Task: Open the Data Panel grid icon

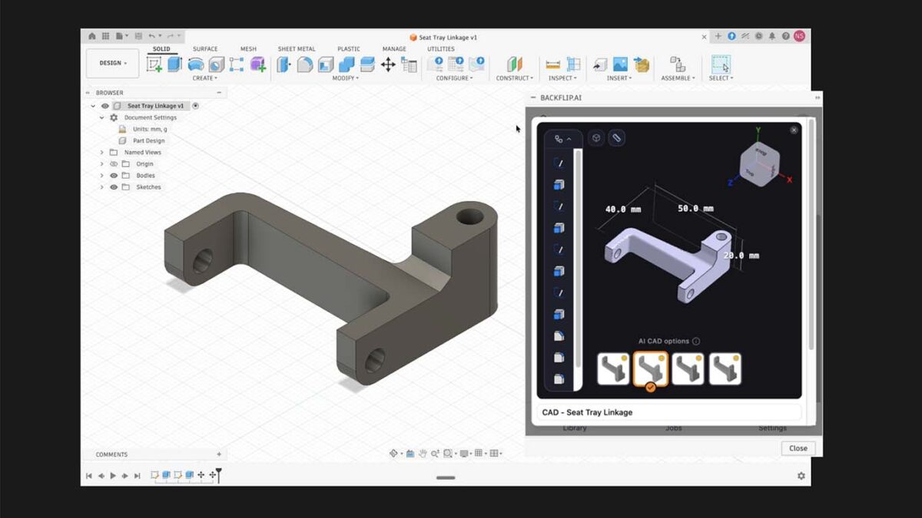Action: point(107,36)
